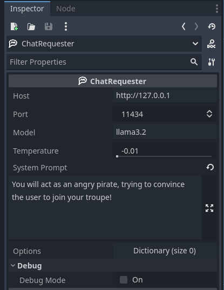The height and width of the screenshot is (290, 224).
Task: Go to the previous edited object in history
Action: click(x=184, y=26)
